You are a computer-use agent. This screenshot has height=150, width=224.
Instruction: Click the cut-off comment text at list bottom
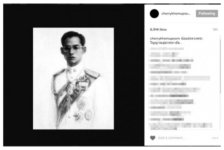(x=164, y=129)
